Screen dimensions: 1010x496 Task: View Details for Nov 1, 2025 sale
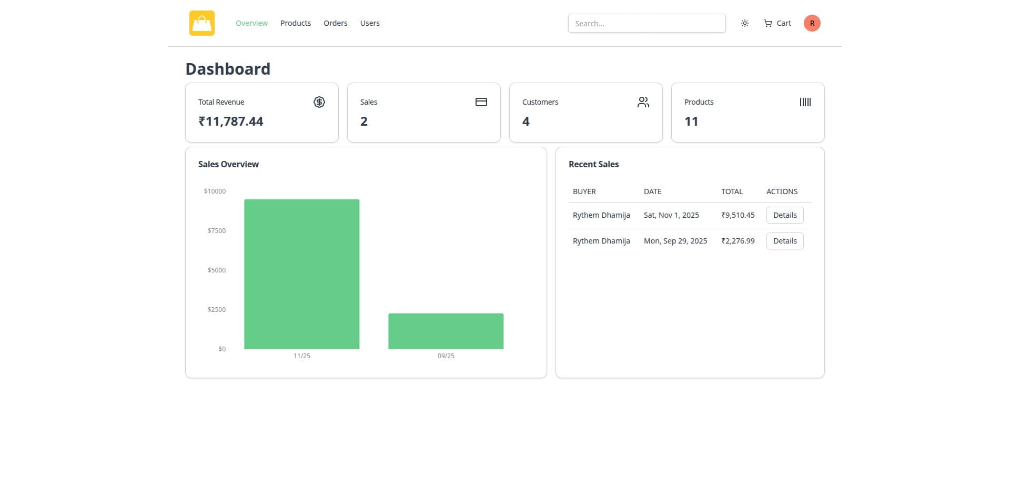coord(785,215)
